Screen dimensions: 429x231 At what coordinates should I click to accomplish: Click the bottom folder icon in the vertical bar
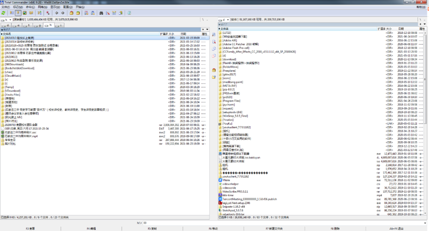[214, 77]
